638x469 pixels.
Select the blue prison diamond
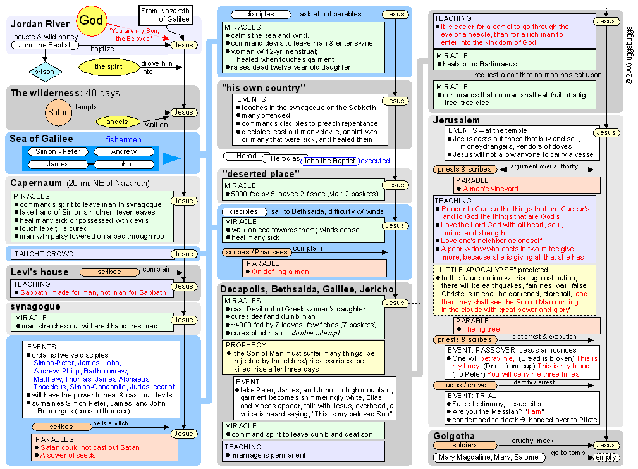(45, 72)
